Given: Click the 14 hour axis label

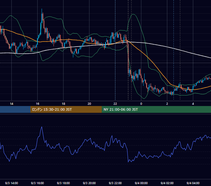Looking at the screenshot, I should click(x=11, y=104).
